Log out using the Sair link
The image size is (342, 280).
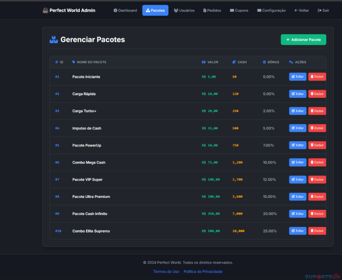point(323,10)
